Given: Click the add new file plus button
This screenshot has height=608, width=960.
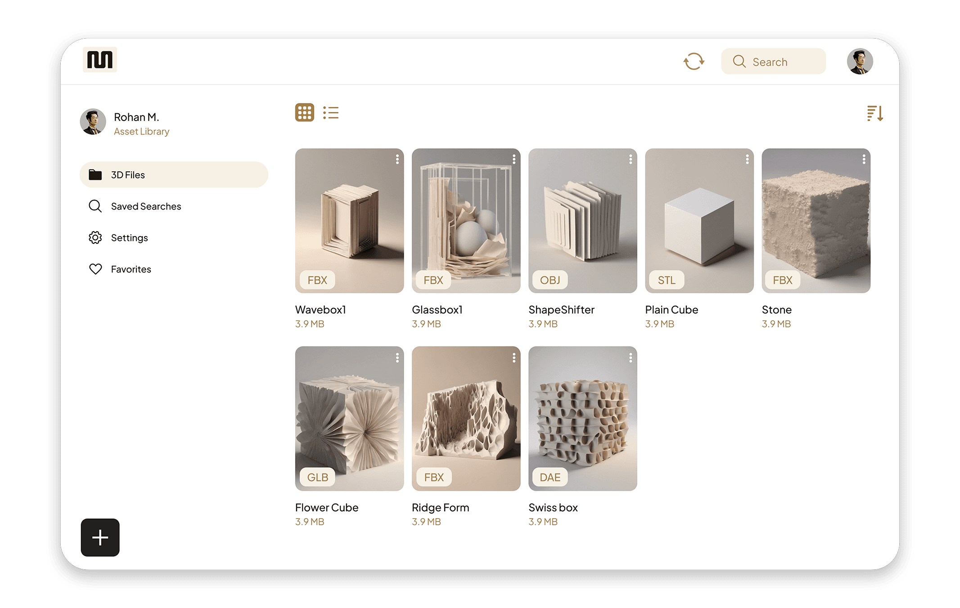Looking at the screenshot, I should click(x=100, y=537).
